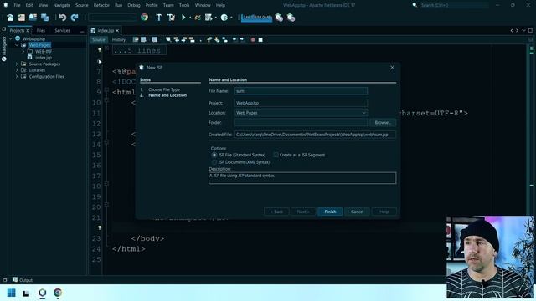Expand the Libraries node
Image resolution: width=536 pixels, height=301 pixels.
[x=17, y=70]
